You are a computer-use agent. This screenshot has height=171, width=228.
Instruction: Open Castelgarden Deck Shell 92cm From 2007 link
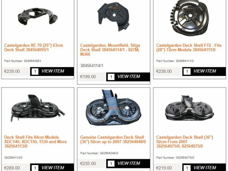[185, 142]
